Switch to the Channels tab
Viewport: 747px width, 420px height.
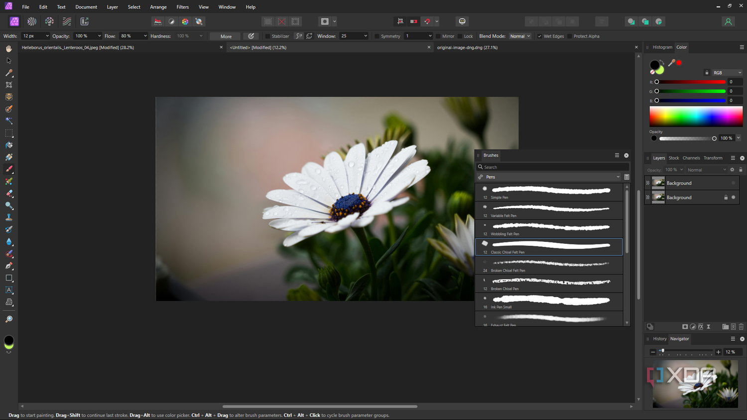click(691, 158)
